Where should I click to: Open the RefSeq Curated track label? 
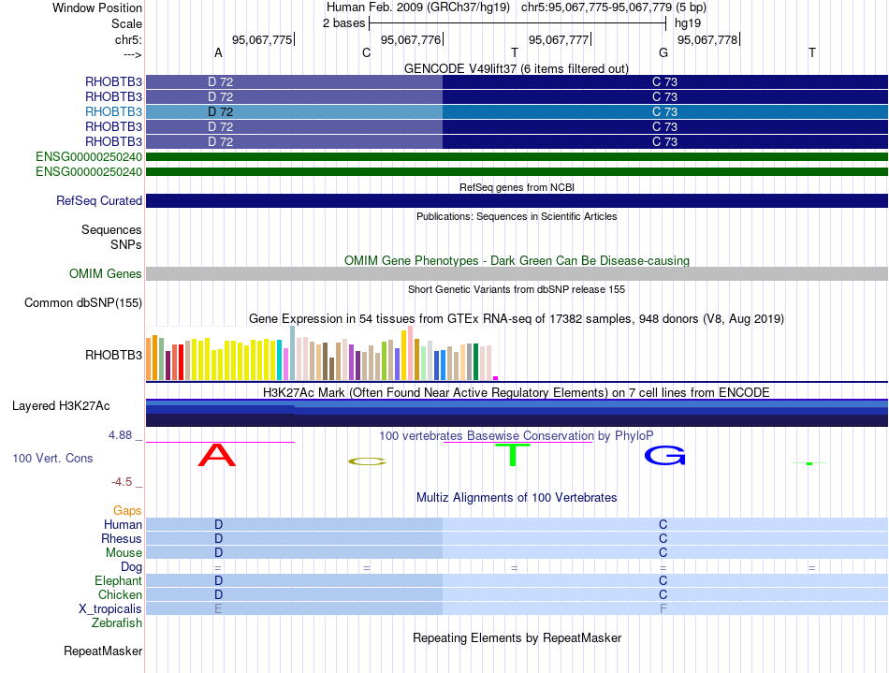[x=99, y=200]
